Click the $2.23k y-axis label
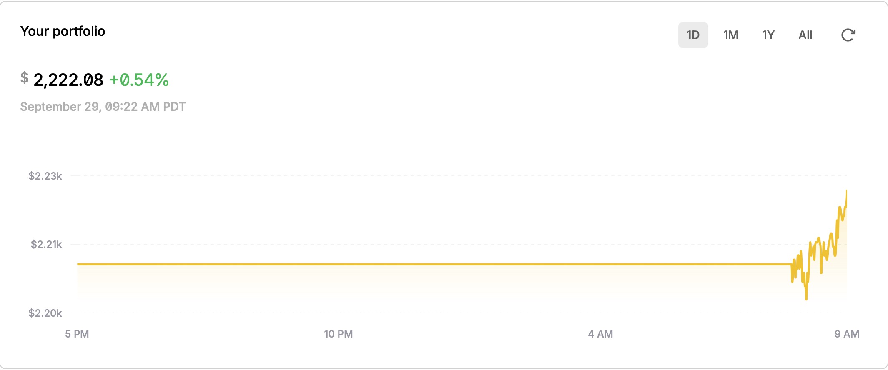 pos(45,176)
